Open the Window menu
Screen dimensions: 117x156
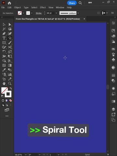tap(60, 7)
